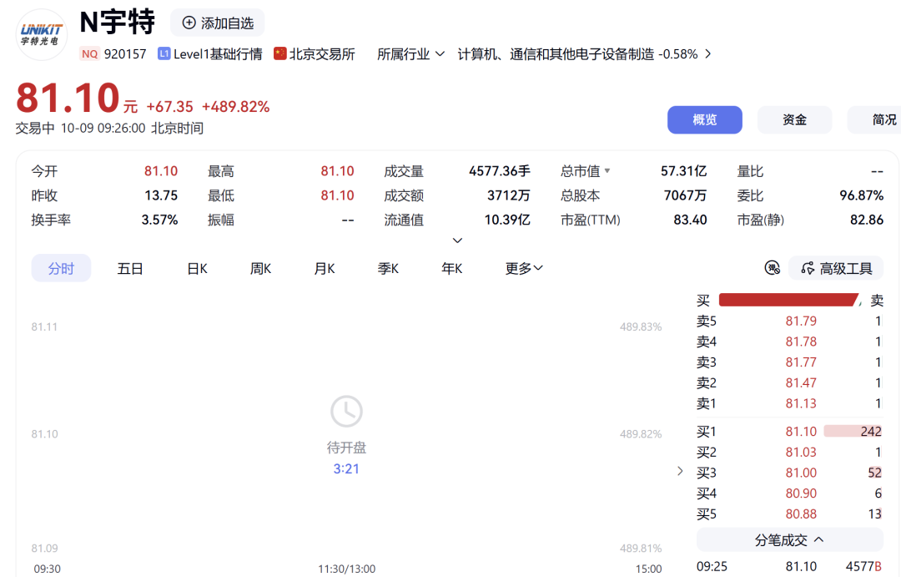Image resolution: width=901 pixels, height=577 pixels.
Task: Click the 市盈(TTM) value 83.40
Action: [690, 220]
